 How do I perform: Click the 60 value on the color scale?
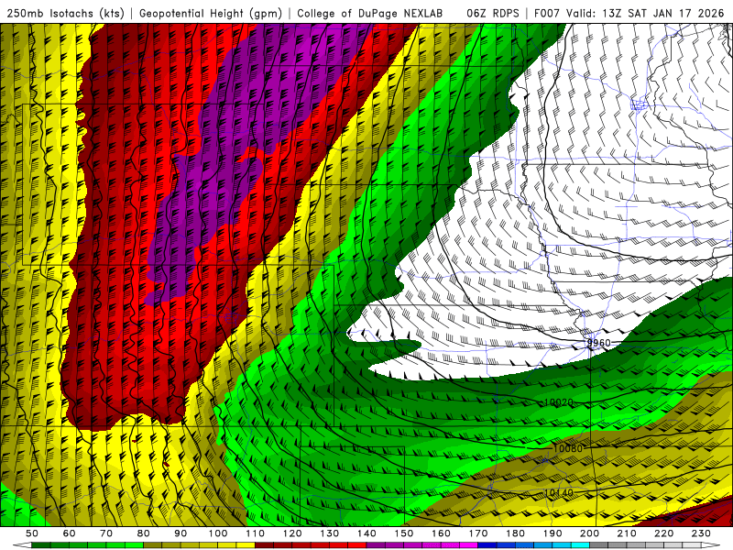click(x=70, y=533)
